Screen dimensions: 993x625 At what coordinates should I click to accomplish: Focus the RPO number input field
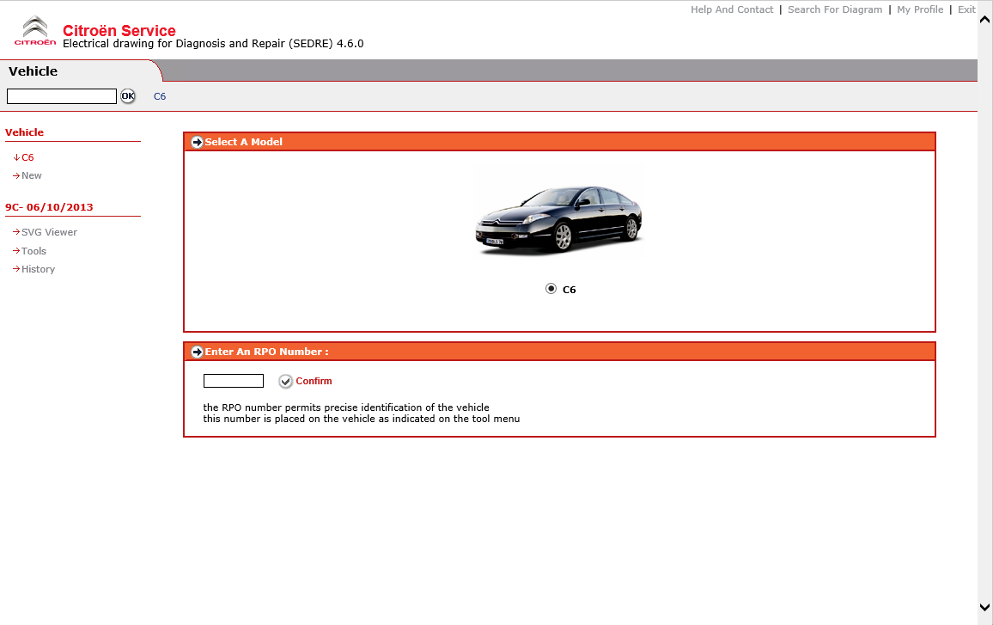(233, 381)
